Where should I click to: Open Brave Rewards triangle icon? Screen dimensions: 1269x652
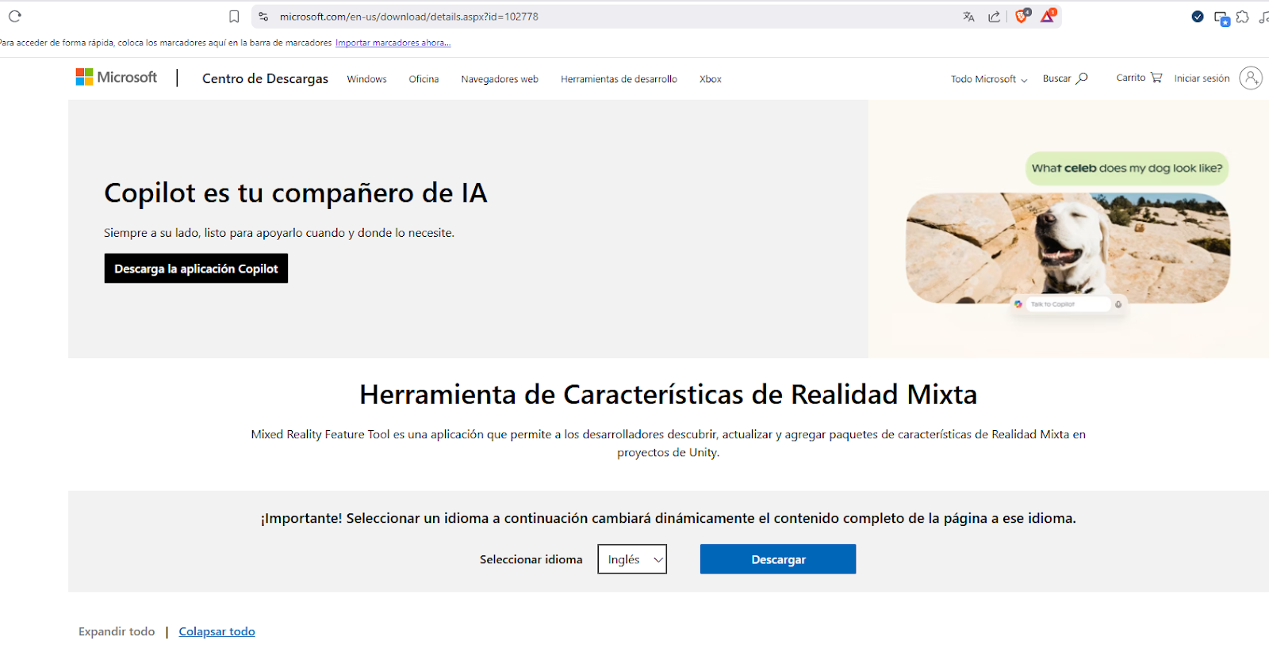click(1048, 16)
